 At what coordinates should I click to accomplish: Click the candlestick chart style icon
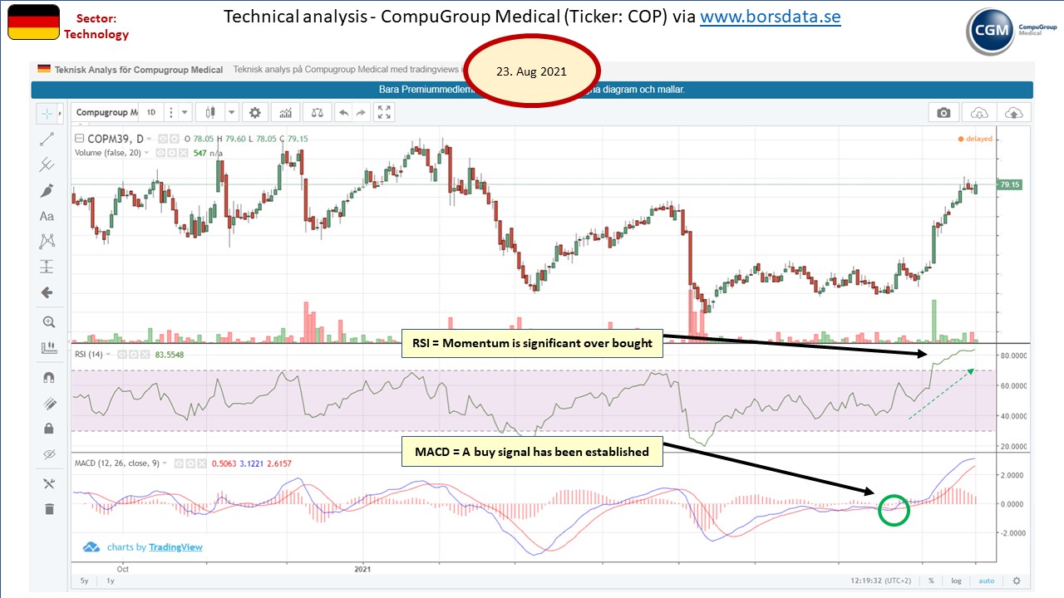pyautogui.click(x=210, y=112)
